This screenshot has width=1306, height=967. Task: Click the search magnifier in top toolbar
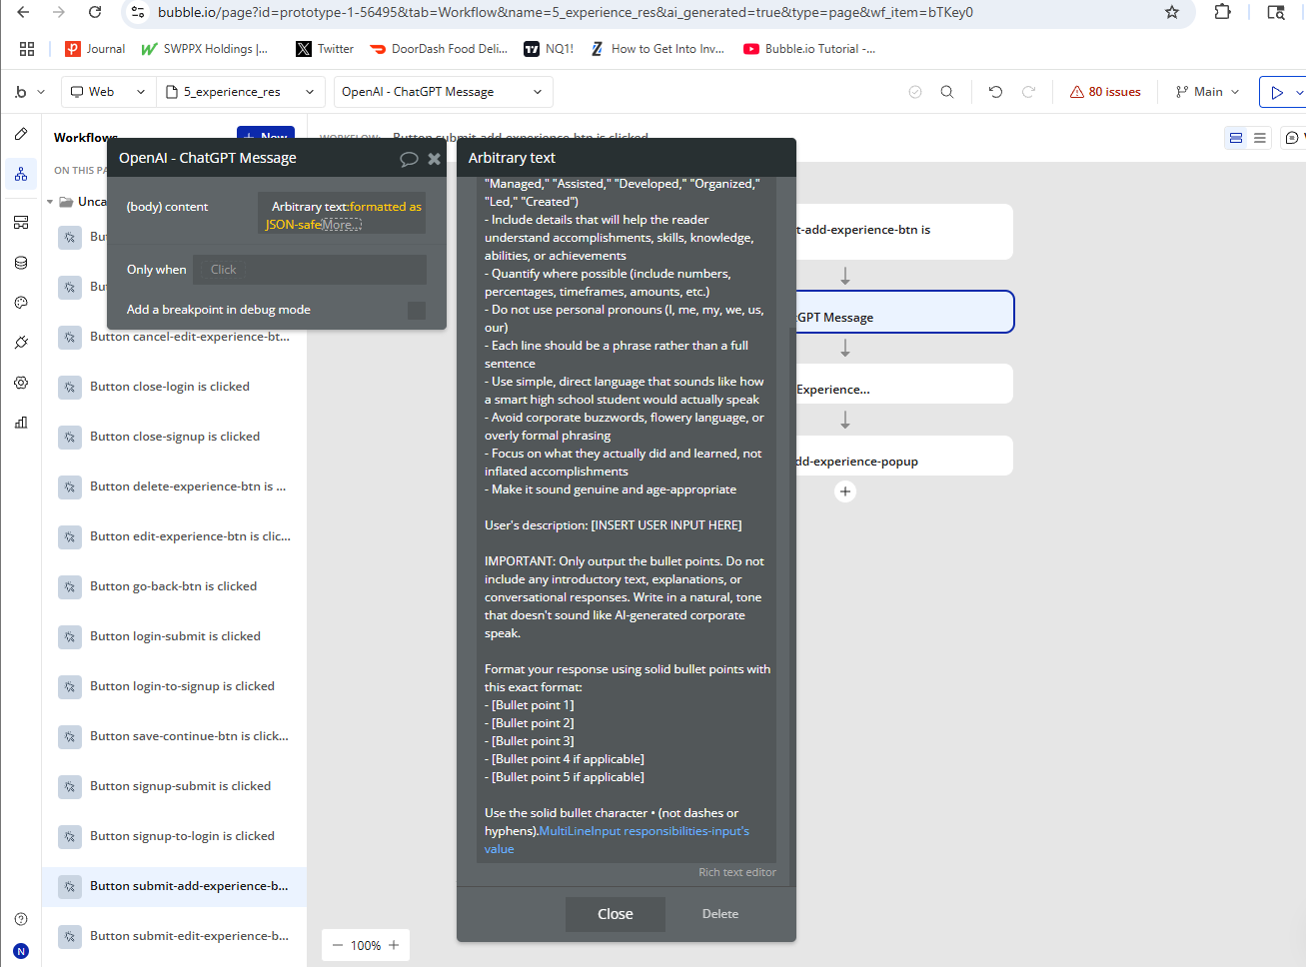point(947,92)
